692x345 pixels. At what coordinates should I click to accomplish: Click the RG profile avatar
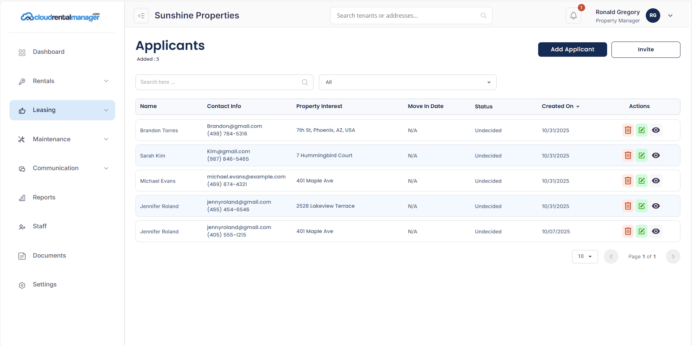[x=653, y=16]
